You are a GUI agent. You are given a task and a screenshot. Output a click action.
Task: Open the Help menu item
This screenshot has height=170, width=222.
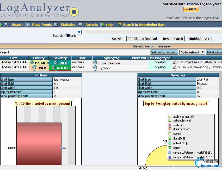tap(110, 25)
